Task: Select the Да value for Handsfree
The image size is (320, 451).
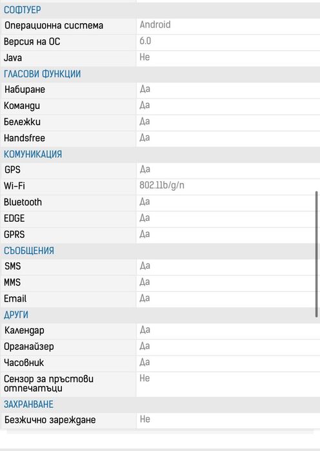Action: pyautogui.click(x=145, y=137)
